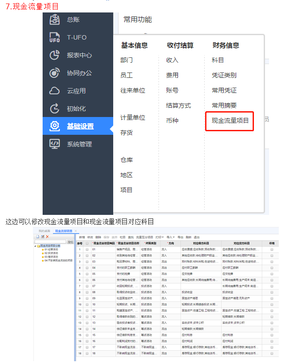
Task: Switch to the 现金流量项目 tab
Action: pos(63,231)
